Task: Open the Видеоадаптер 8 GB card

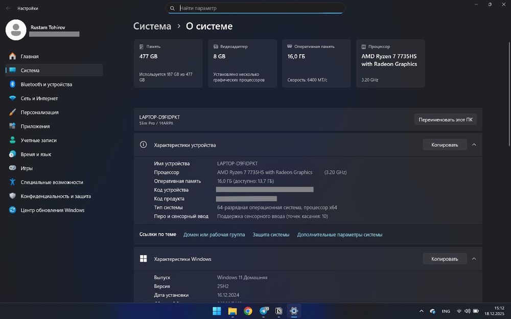Action: click(x=242, y=63)
